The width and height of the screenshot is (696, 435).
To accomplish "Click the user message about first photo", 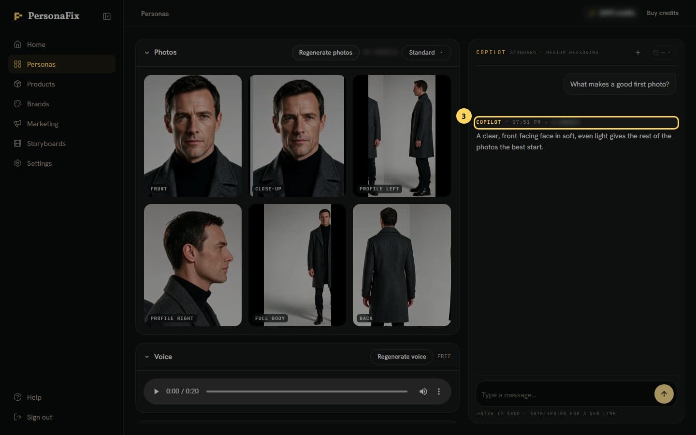I will (620, 84).
